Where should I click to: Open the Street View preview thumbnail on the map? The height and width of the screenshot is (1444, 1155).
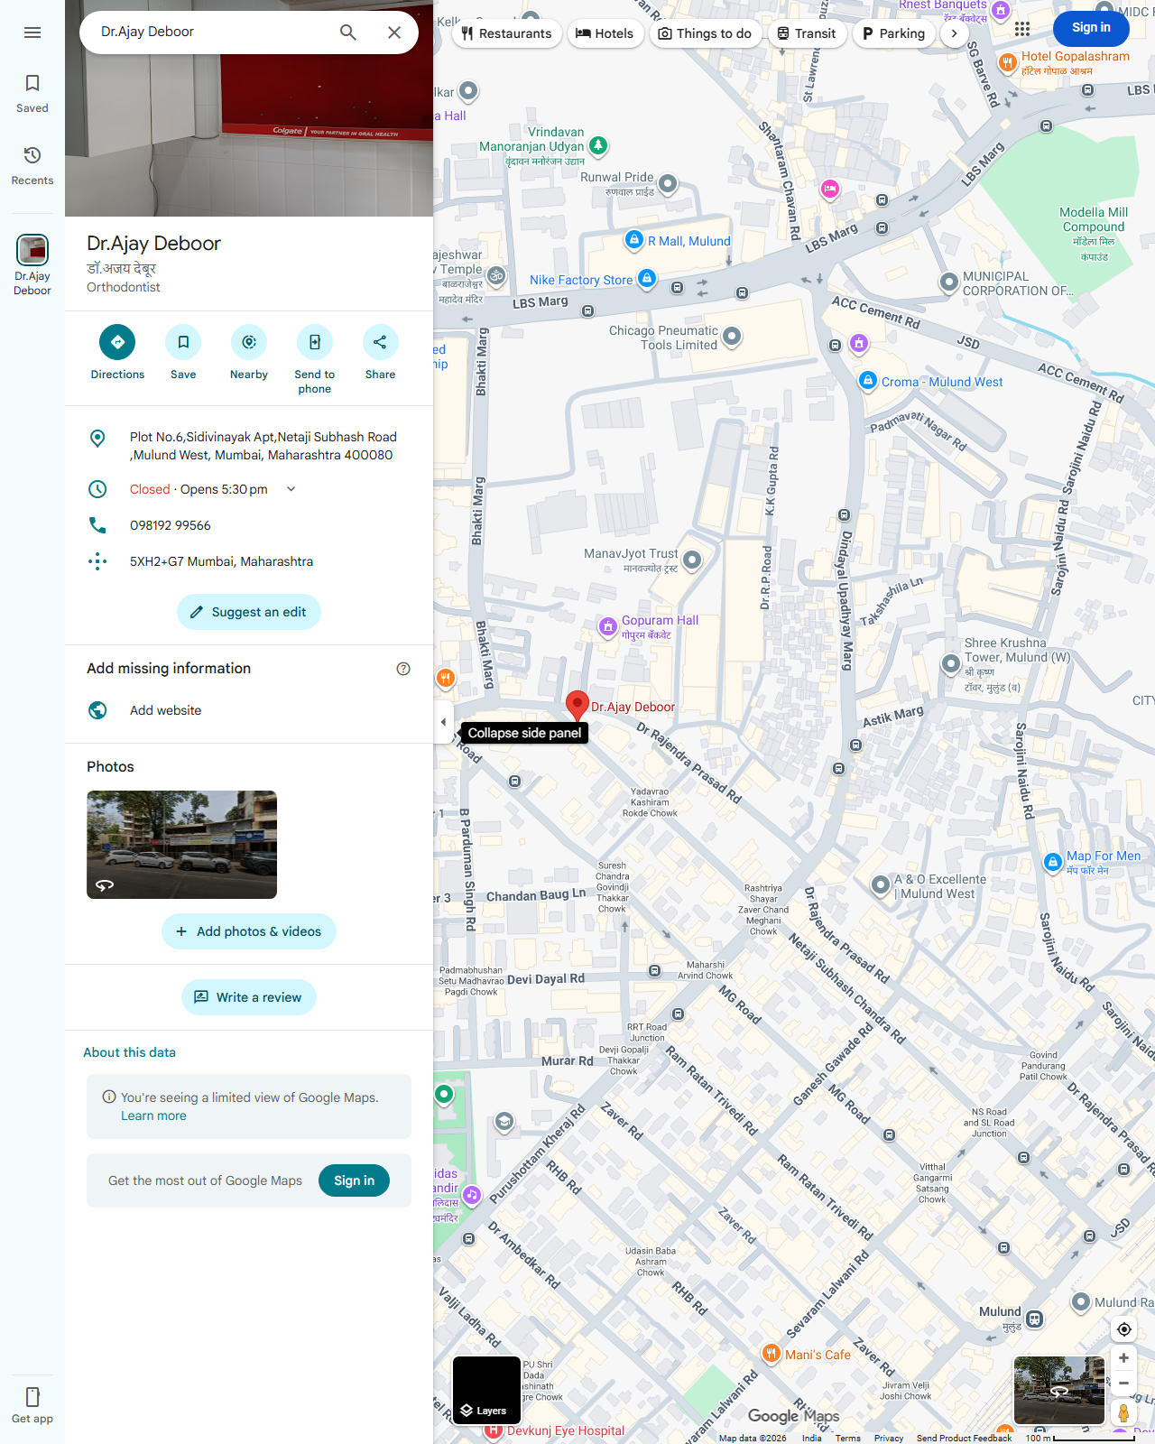pos(1059,1390)
